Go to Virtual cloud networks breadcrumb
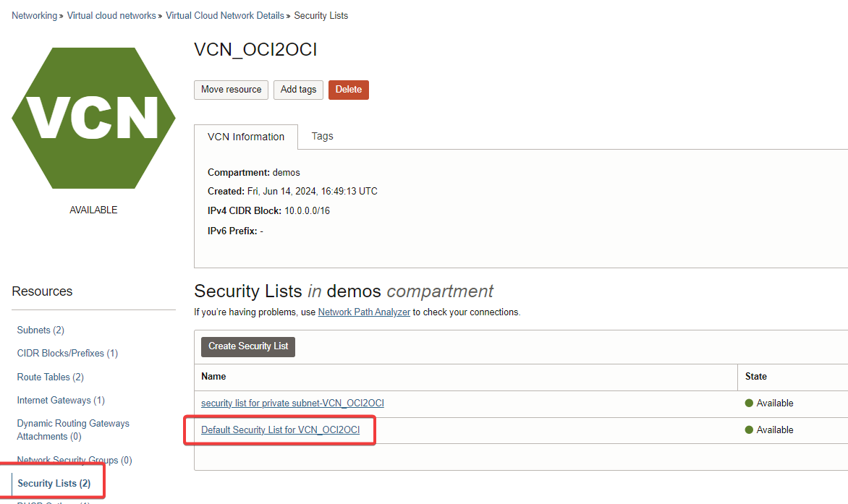This screenshot has width=848, height=504. pos(111,16)
